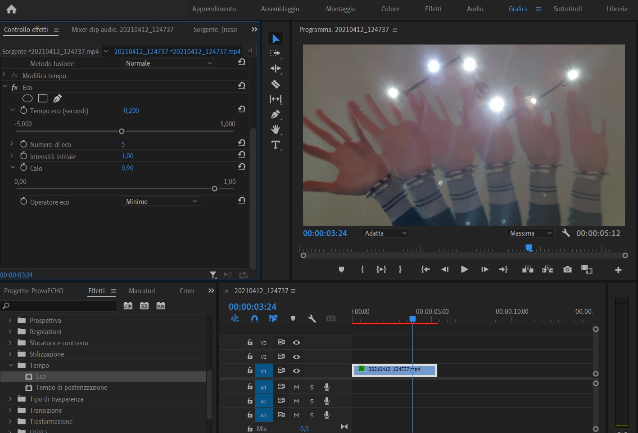The height and width of the screenshot is (433, 638).
Task: Expand the Intensità iniziale parameter
Action: (12, 155)
